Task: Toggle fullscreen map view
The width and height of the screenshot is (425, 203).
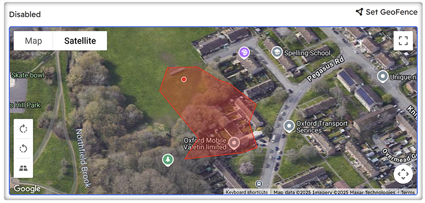Action: (403, 41)
